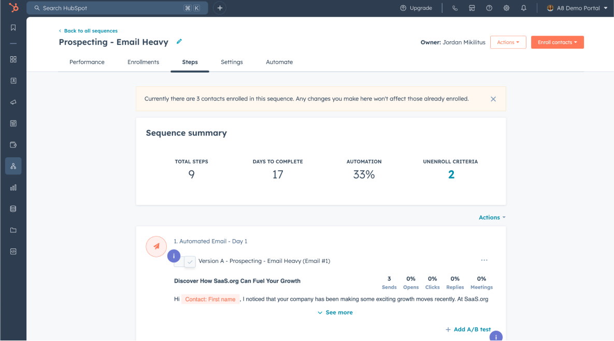Screen dimensions: 614x341
Task: Click the owner name Jordan Mikilitus
Action: [x=464, y=42]
